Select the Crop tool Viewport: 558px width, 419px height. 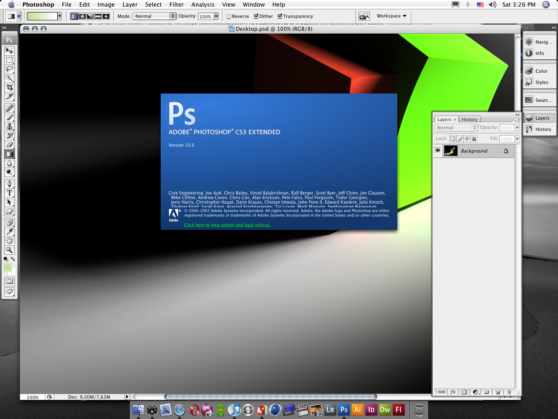(9, 87)
